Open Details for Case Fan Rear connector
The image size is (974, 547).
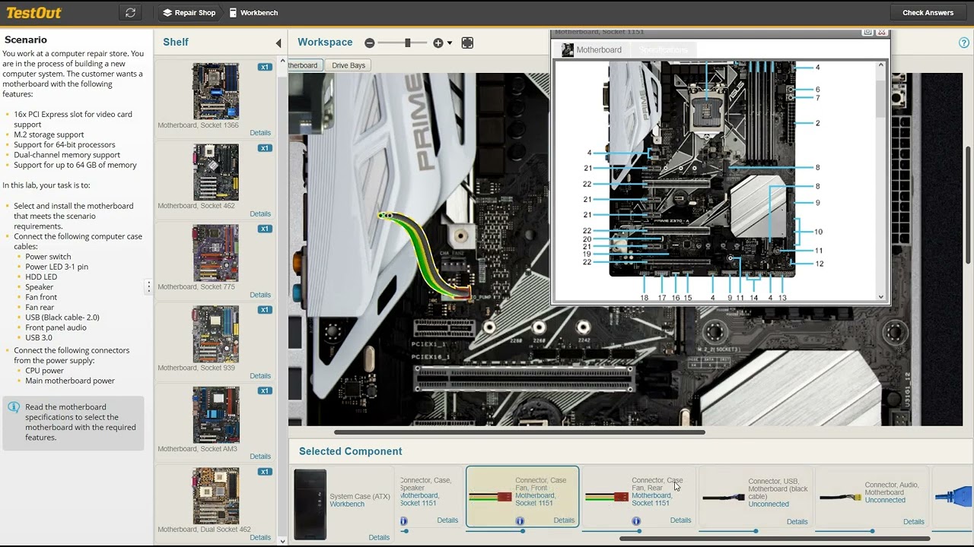click(x=680, y=520)
